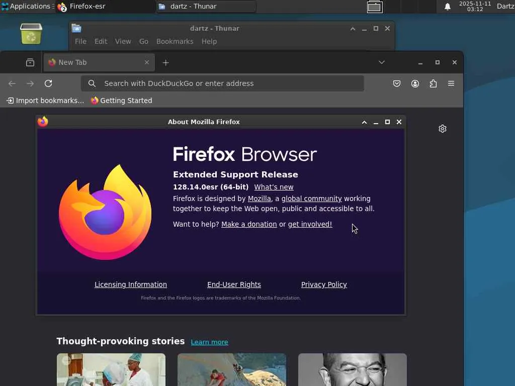The width and height of the screenshot is (515, 386).
Task: Open new tab personalize gear icon
Action: pos(443,129)
